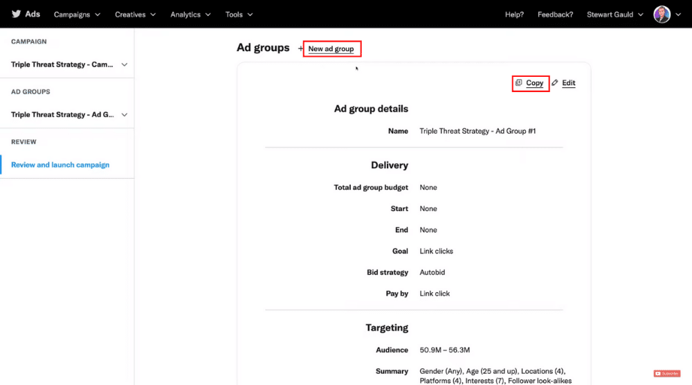The width and height of the screenshot is (692, 385).
Task: Click the profile avatar picture
Action: pyautogui.click(x=662, y=15)
